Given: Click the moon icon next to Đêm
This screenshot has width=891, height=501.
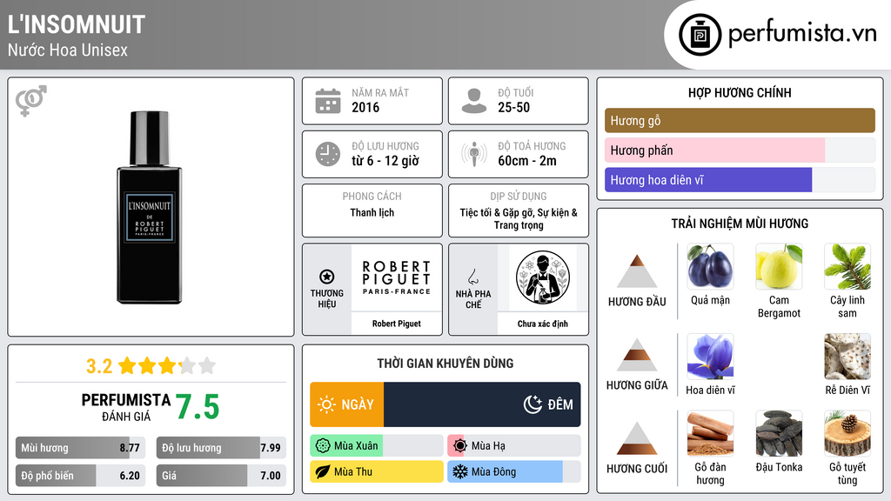Looking at the screenshot, I should click(533, 404).
